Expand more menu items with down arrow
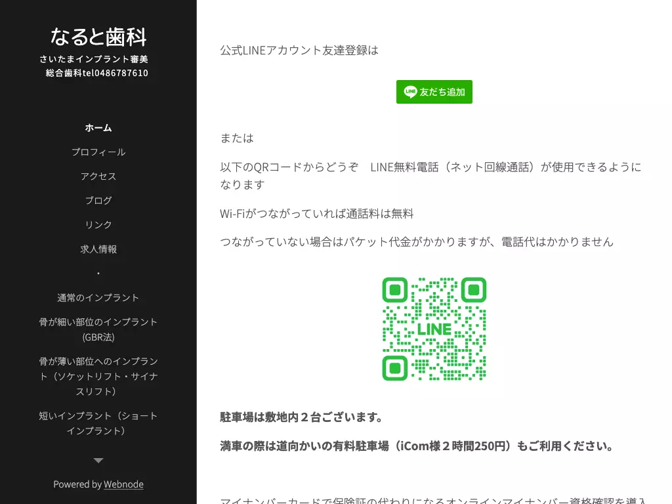The width and height of the screenshot is (672, 504). (x=98, y=461)
